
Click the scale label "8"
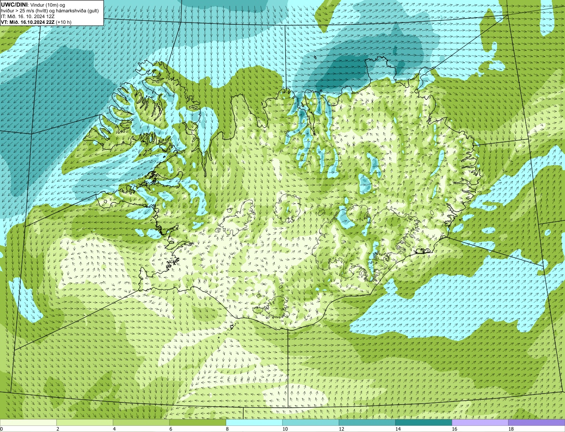227,429
